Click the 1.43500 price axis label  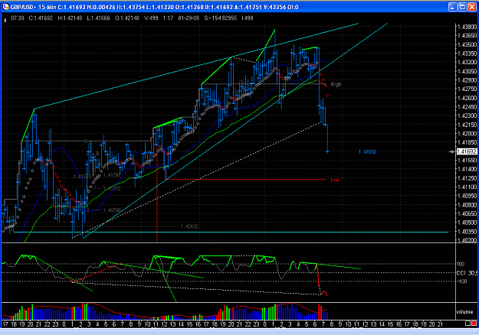[467, 44]
